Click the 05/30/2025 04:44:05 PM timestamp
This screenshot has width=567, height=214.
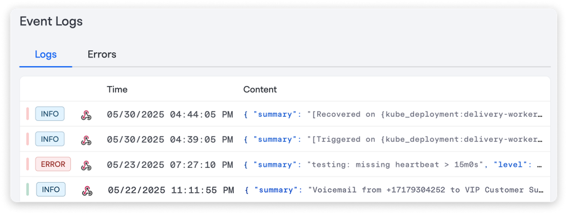[170, 114]
